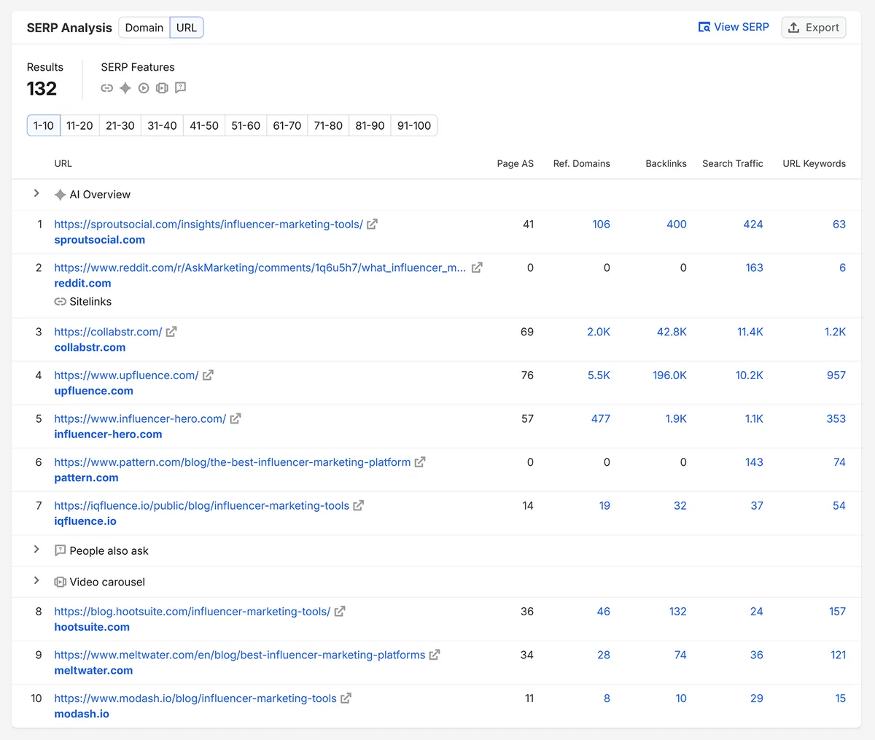The width and height of the screenshot is (875, 740).
Task: Click the People also ask row icon
Action: 61,550
